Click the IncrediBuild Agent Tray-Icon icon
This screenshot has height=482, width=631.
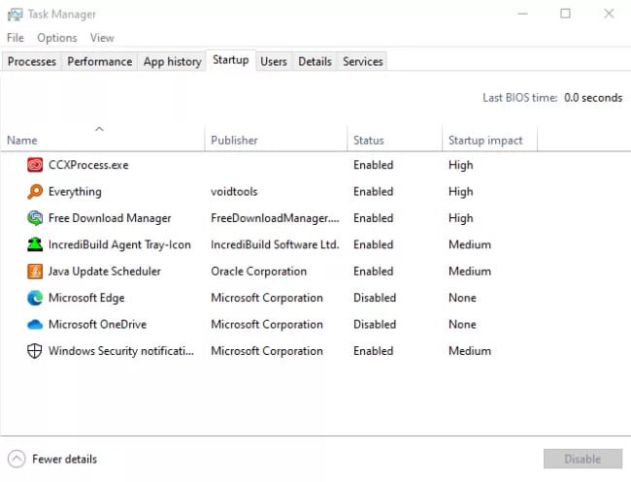tap(35, 244)
